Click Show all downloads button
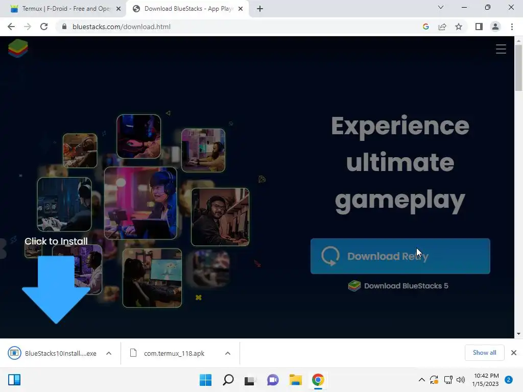Image resolution: width=523 pixels, height=392 pixels. pos(484,353)
